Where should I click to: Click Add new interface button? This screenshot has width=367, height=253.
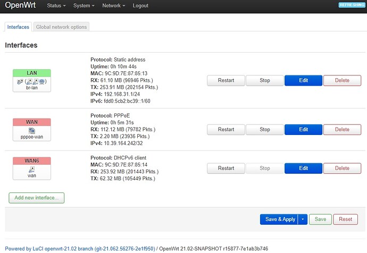[37, 198]
